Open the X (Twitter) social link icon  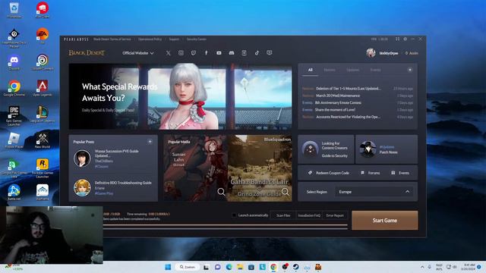click(168, 53)
